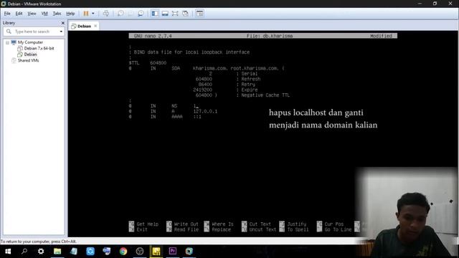Switch to VMware Workstation taskbar icon
459x258 pixels.
(x=189, y=252)
